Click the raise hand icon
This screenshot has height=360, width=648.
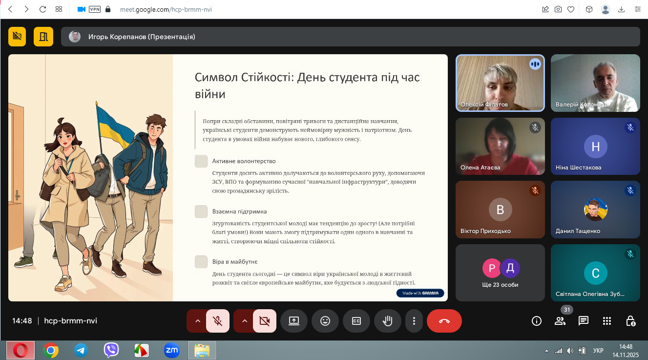tap(388, 321)
